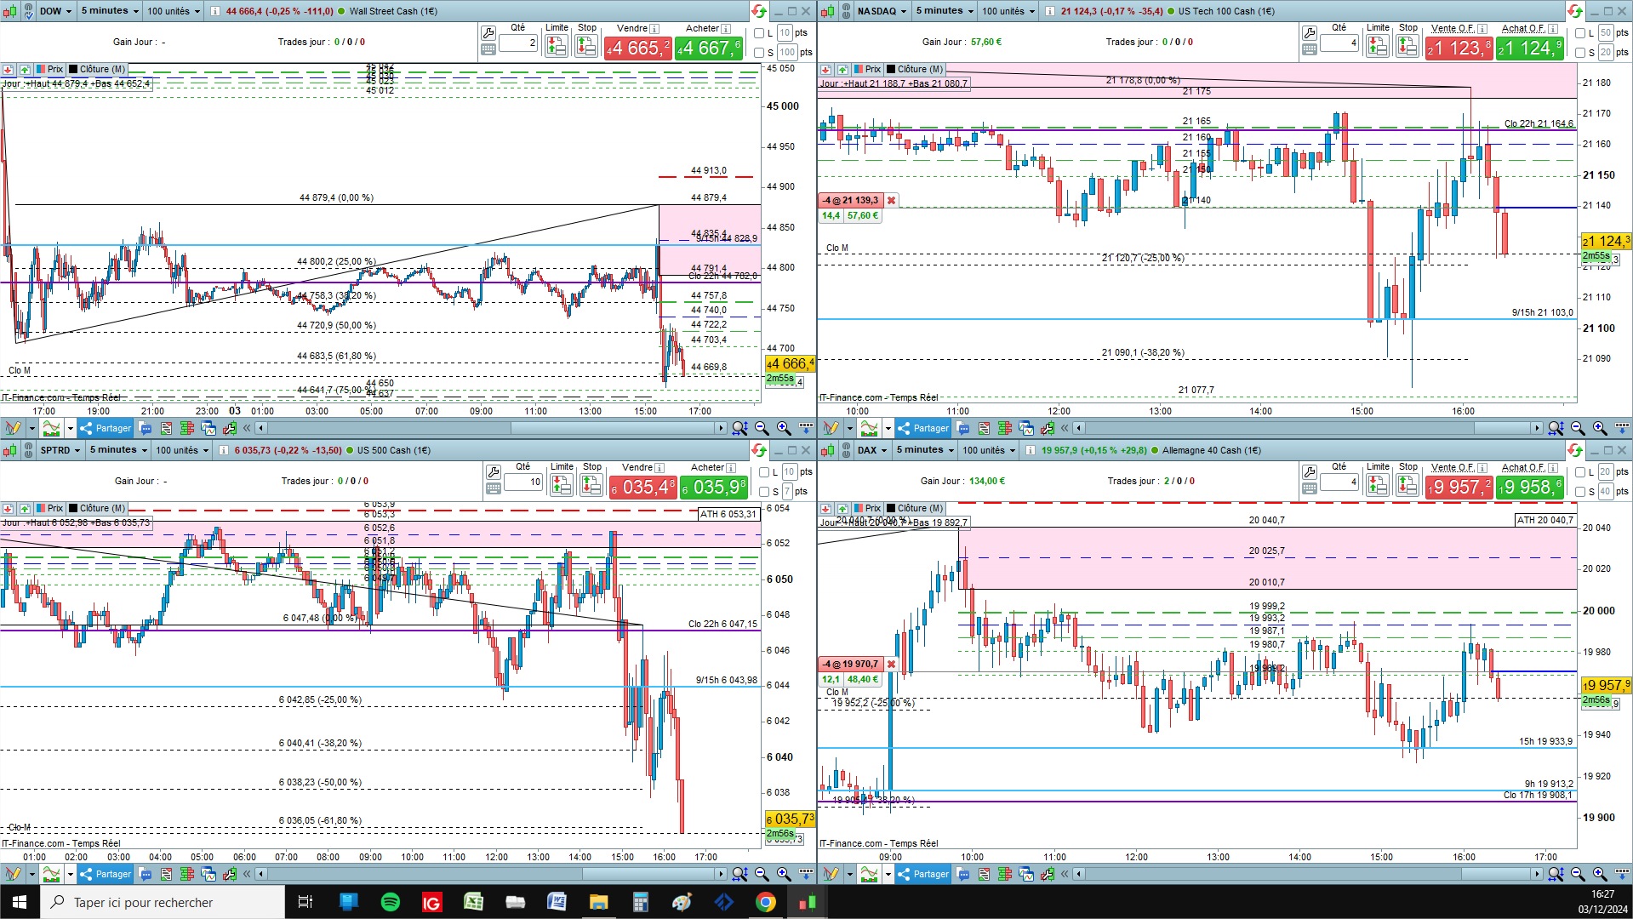
Task: Click the red Vente price button on NASDAQ
Action: tap(1459, 49)
